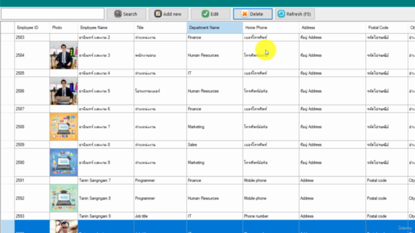
Task: Sort by Address column header
Action: click(x=333, y=27)
